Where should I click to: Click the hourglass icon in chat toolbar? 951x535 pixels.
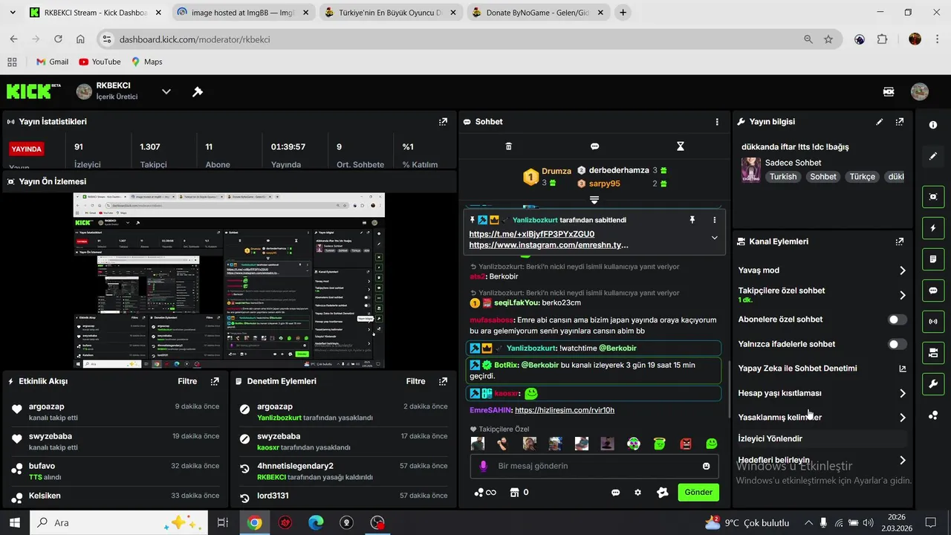pyautogui.click(x=680, y=146)
